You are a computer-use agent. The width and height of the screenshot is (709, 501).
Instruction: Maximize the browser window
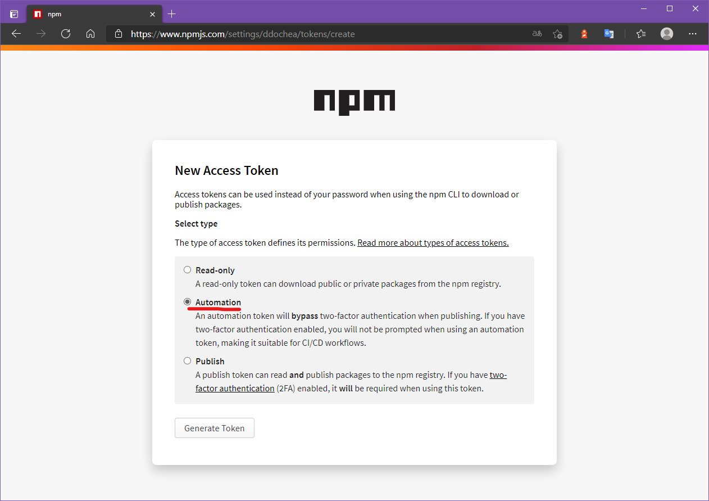click(670, 8)
